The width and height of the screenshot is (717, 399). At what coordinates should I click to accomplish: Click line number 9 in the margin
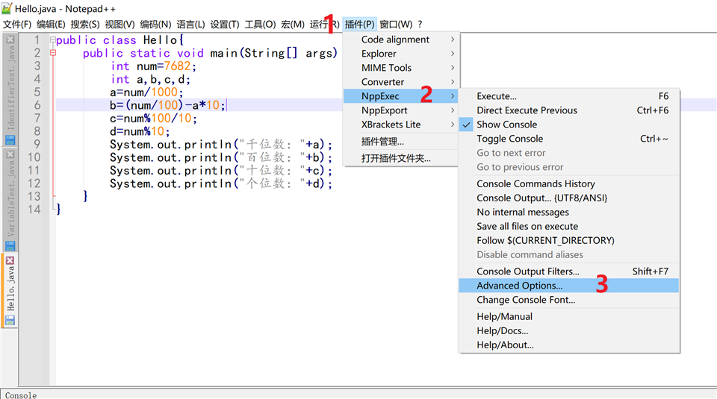[37, 144]
